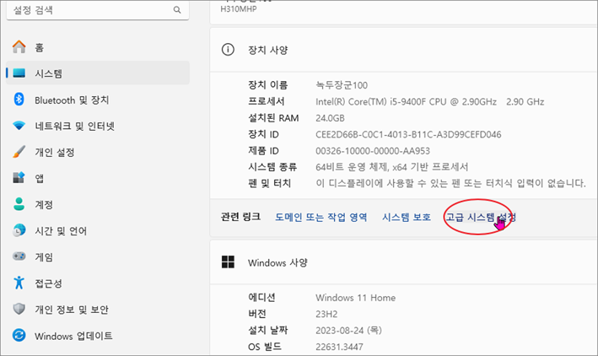Click the 장치 이름 label
Screen dimensions: 598x356
(268, 85)
